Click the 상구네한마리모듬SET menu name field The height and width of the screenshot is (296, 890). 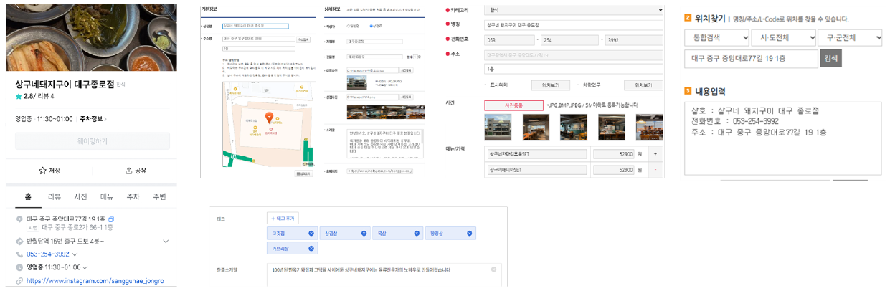[x=536, y=154]
